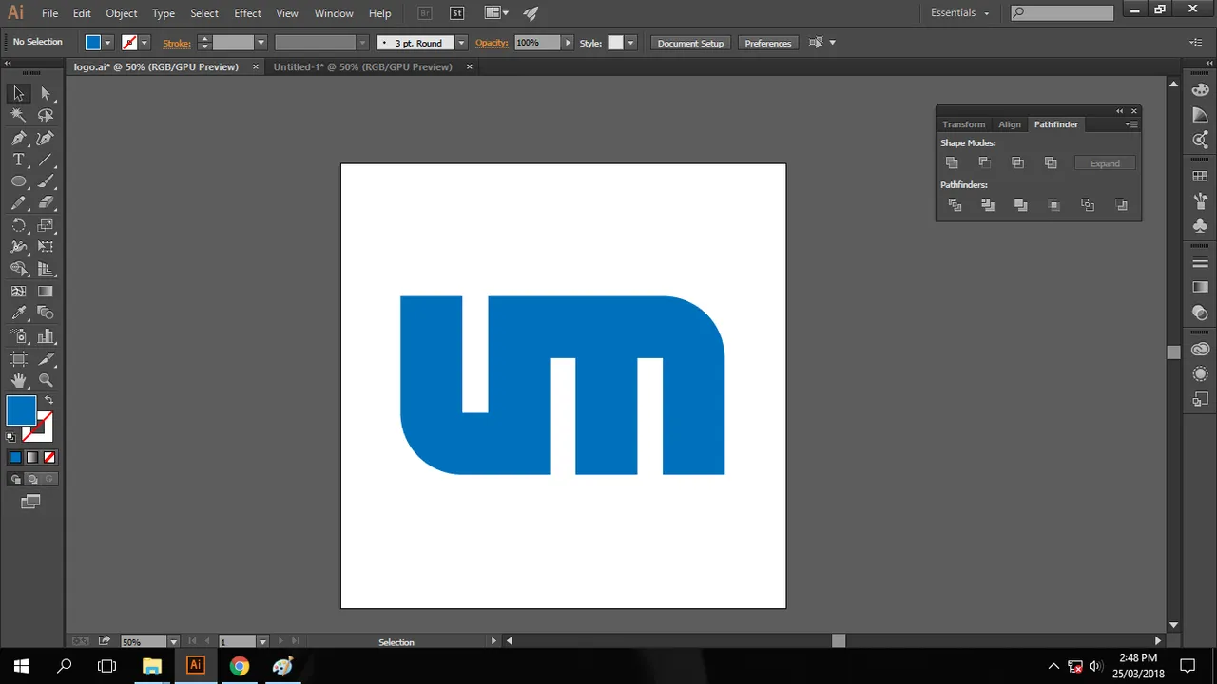
Task: Apply Divide pathfinder
Action: coord(955,205)
